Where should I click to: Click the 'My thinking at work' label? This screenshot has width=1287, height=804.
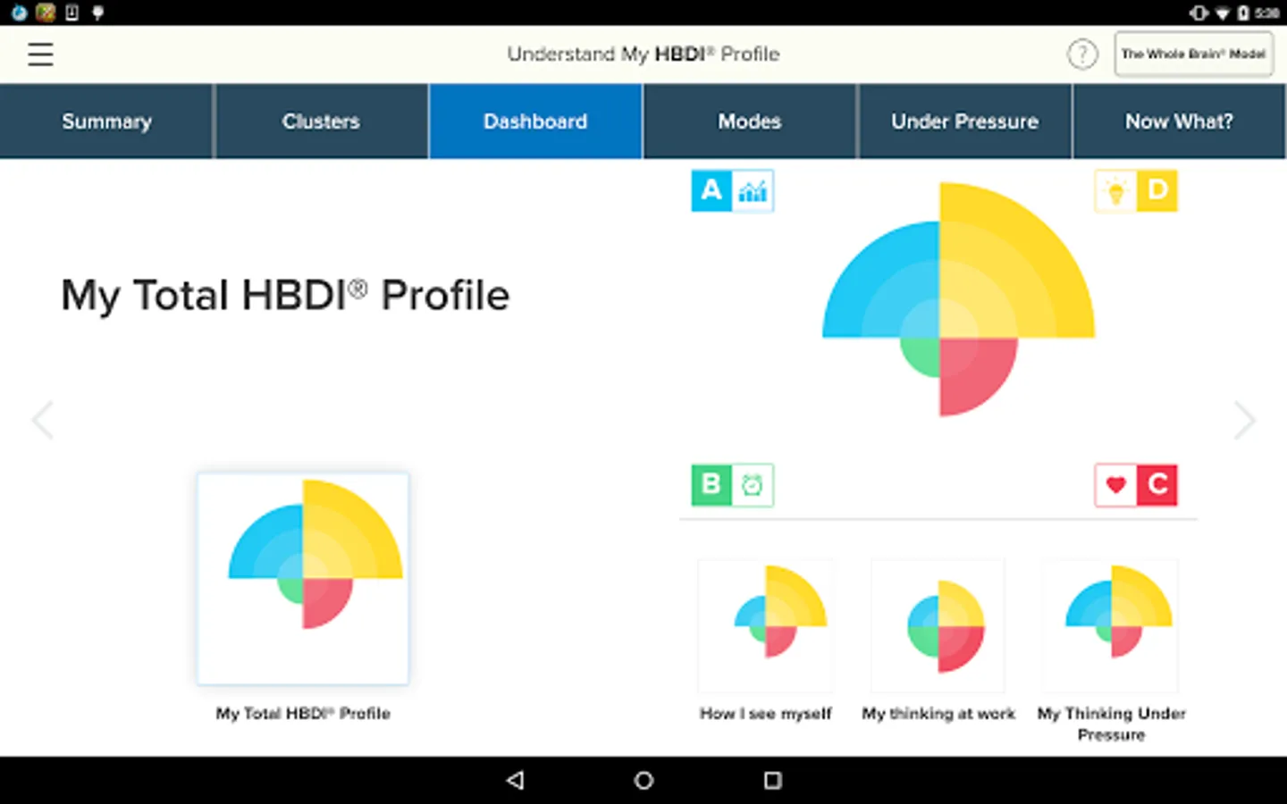pyautogui.click(x=938, y=714)
